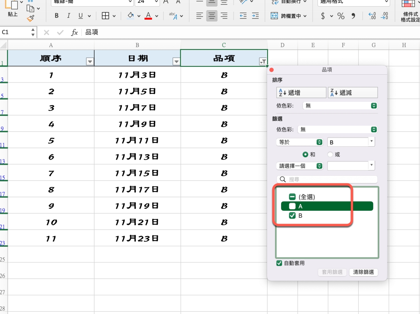Uncheck the B item checkbox

[292, 216]
